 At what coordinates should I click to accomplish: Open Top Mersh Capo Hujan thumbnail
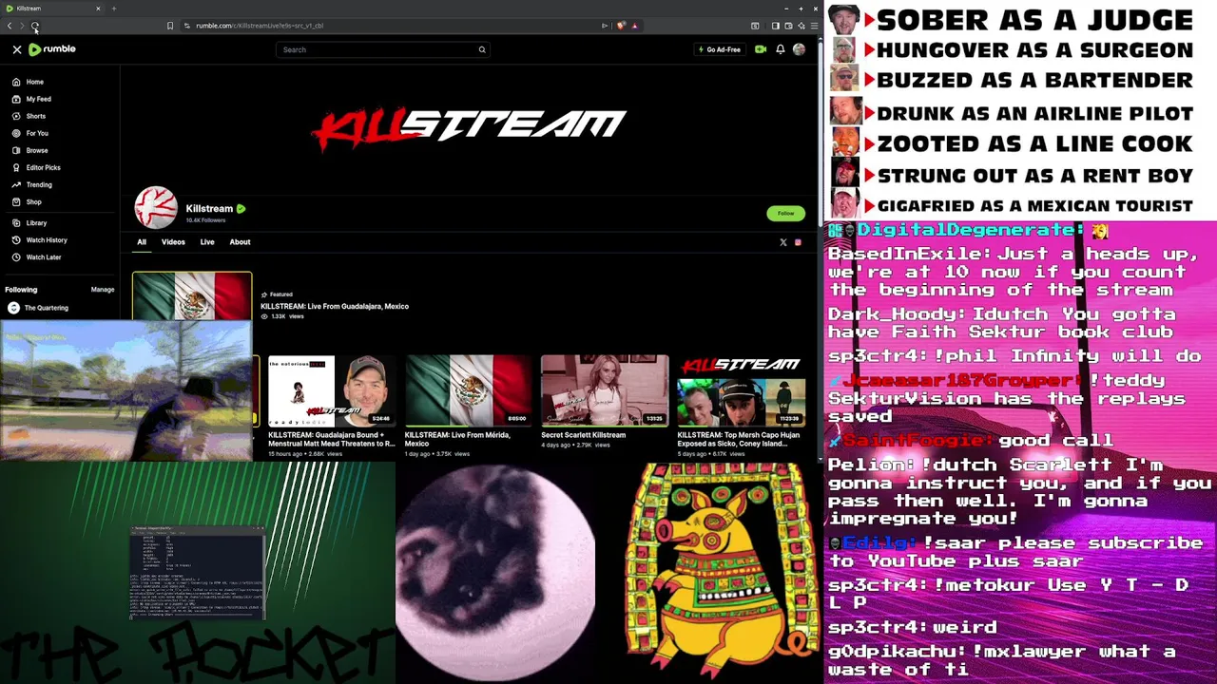pos(742,390)
